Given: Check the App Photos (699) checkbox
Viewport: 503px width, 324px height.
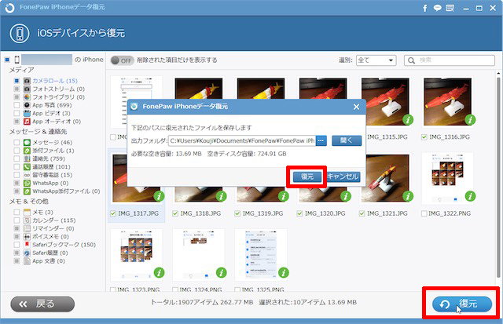Looking at the screenshot, I should 17,105.
